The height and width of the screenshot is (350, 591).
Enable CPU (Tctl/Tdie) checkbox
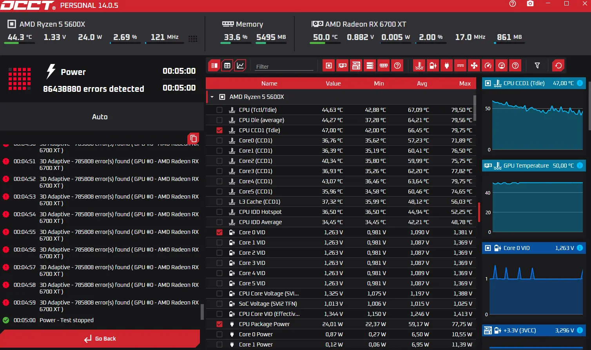[x=219, y=110]
